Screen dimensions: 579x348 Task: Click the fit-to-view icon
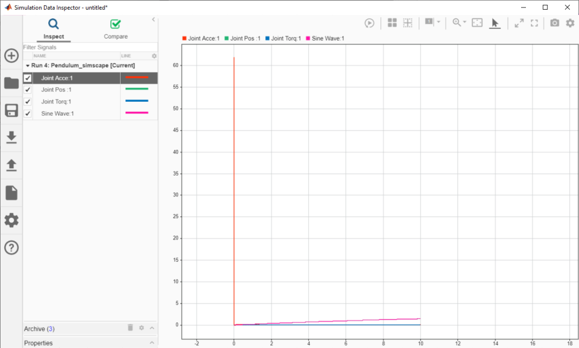point(477,23)
